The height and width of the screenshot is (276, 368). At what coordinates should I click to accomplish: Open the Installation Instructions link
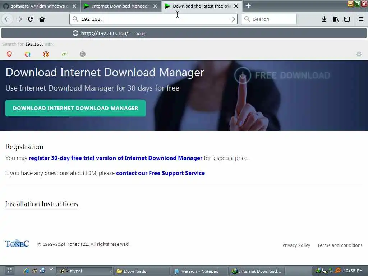pyautogui.click(x=42, y=204)
